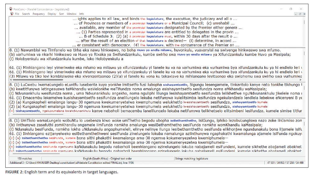
Task: Open the Frequency menu
Action: pos(39,14)
